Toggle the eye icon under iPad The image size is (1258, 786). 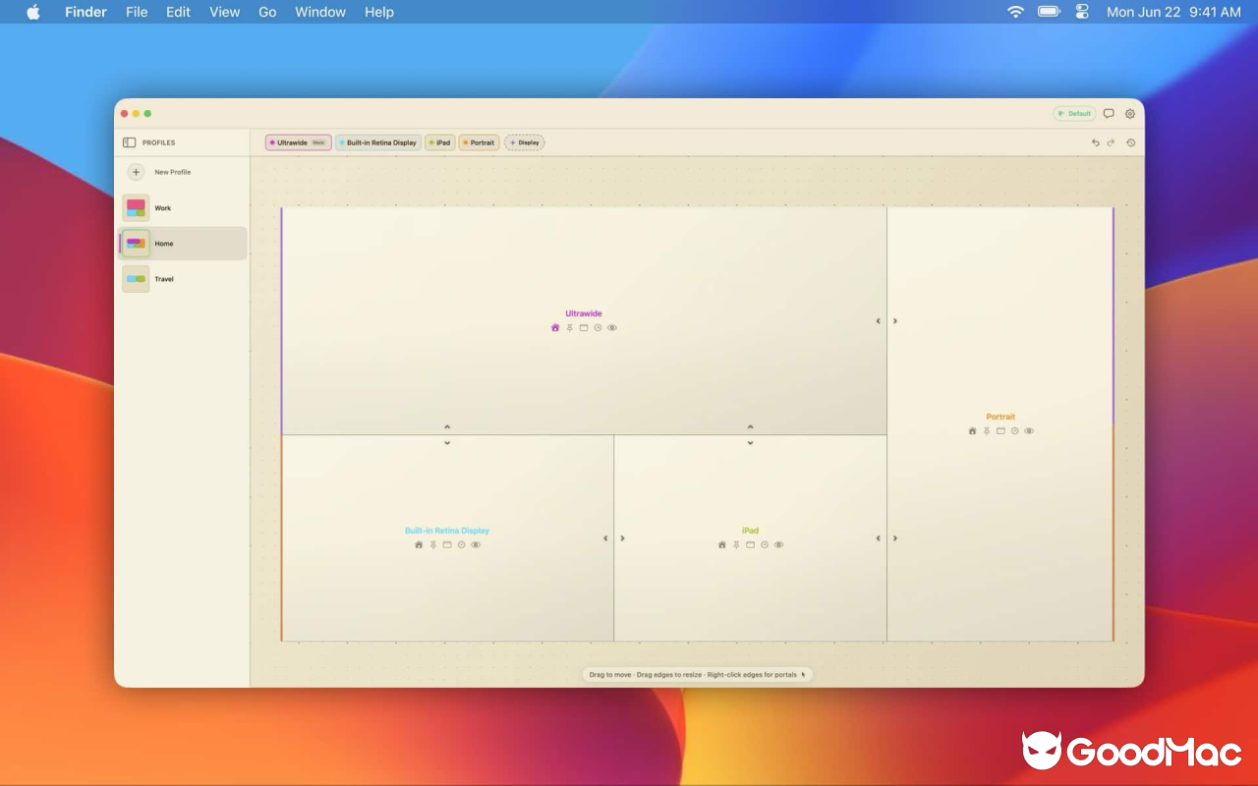click(x=779, y=544)
